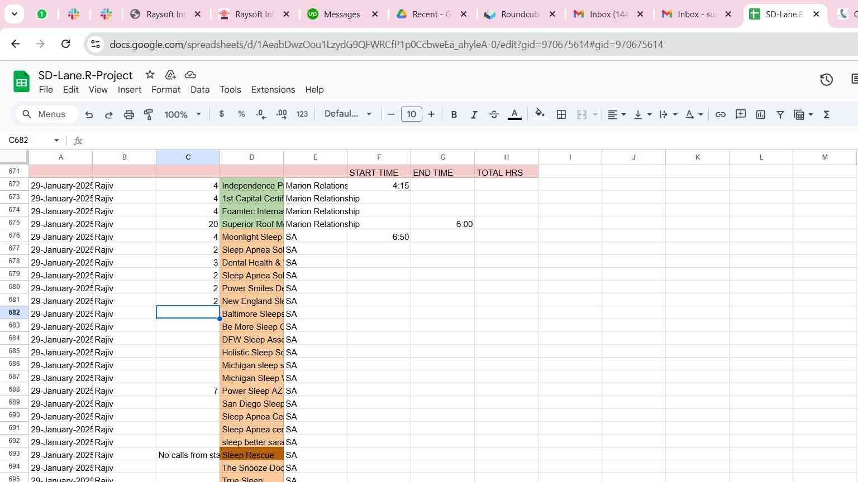Image resolution: width=858 pixels, height=482 pixels.
Task: Close the Inbox (144 tab
Action: [640, 15]
